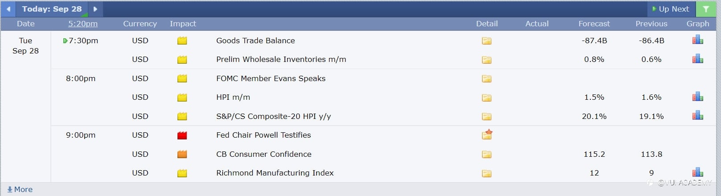Image resolution: width=721 pixels, height=196 pixels.
Task: View graph for Prelim Wholesale Inventories m/m
Action: 697,59
